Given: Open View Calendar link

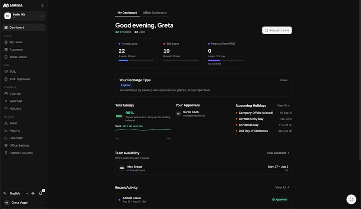Looking at the screenshot, I should (x=278, y=153).
